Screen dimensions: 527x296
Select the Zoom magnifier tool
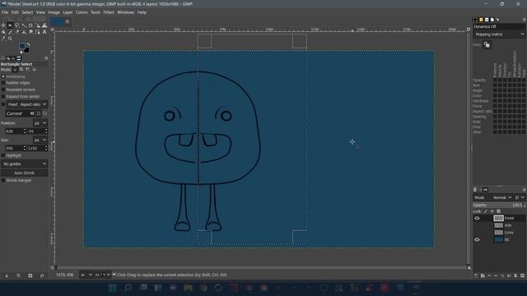(x=10, y=39)
